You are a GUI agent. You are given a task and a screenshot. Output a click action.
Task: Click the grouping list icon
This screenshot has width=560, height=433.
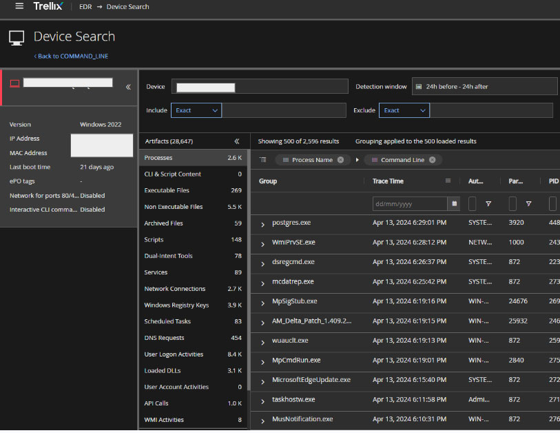[263, 160]
